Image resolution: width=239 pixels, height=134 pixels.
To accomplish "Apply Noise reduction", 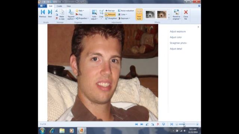I will 126,11.
